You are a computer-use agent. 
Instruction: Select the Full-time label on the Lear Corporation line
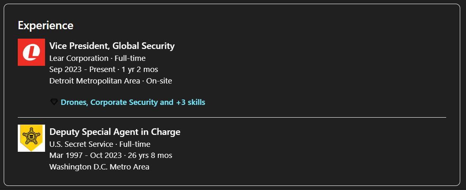[x=130, y=58]
